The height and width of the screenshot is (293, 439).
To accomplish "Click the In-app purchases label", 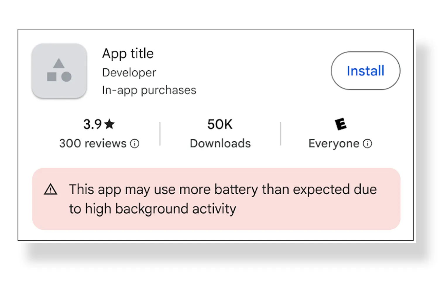I will [x=149, y=90].
